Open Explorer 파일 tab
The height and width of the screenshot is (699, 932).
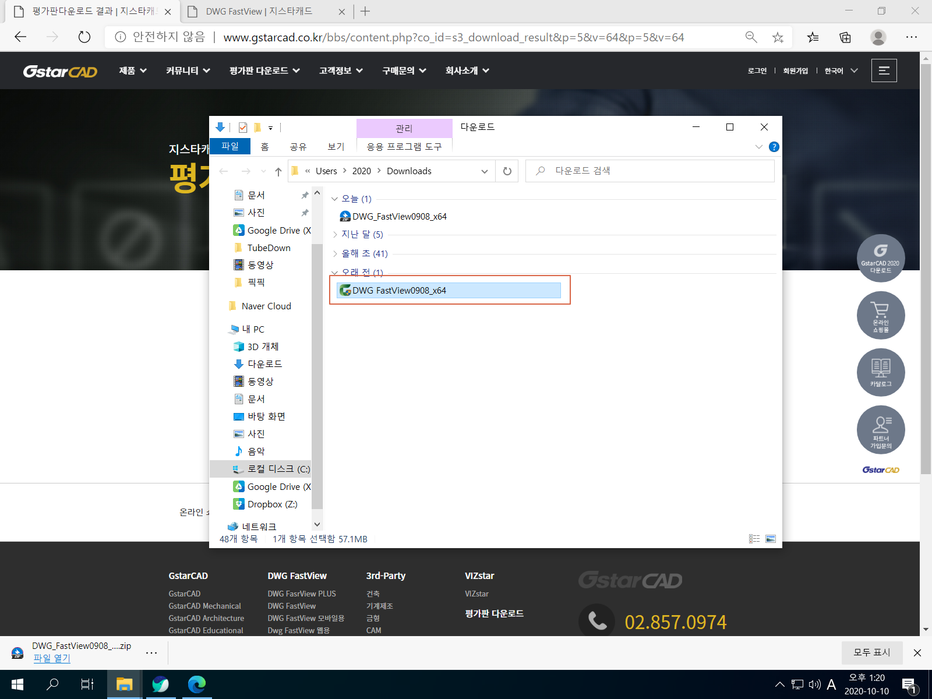(230, 146)
